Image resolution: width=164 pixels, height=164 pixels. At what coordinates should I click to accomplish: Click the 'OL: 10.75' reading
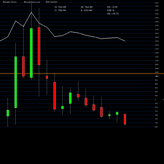click(x=113, y=14)
